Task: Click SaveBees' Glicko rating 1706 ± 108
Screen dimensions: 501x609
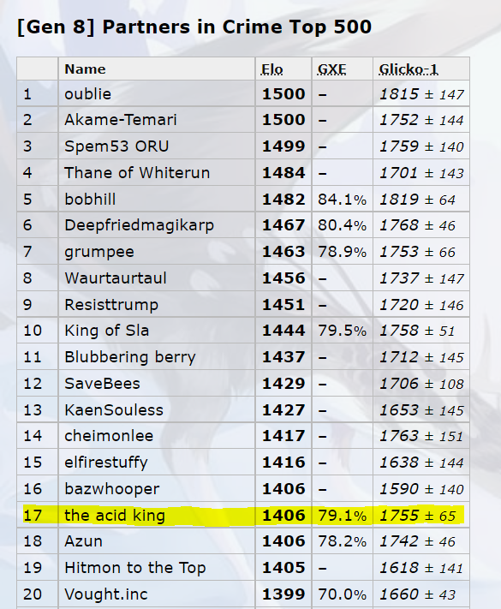Action: pos(421,384)
